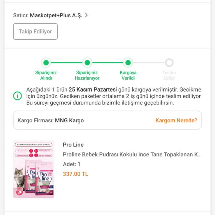Screen dimensions: 215x215
Task: Click the Adet: 1 quantity text
Action: tap(71, 164)
